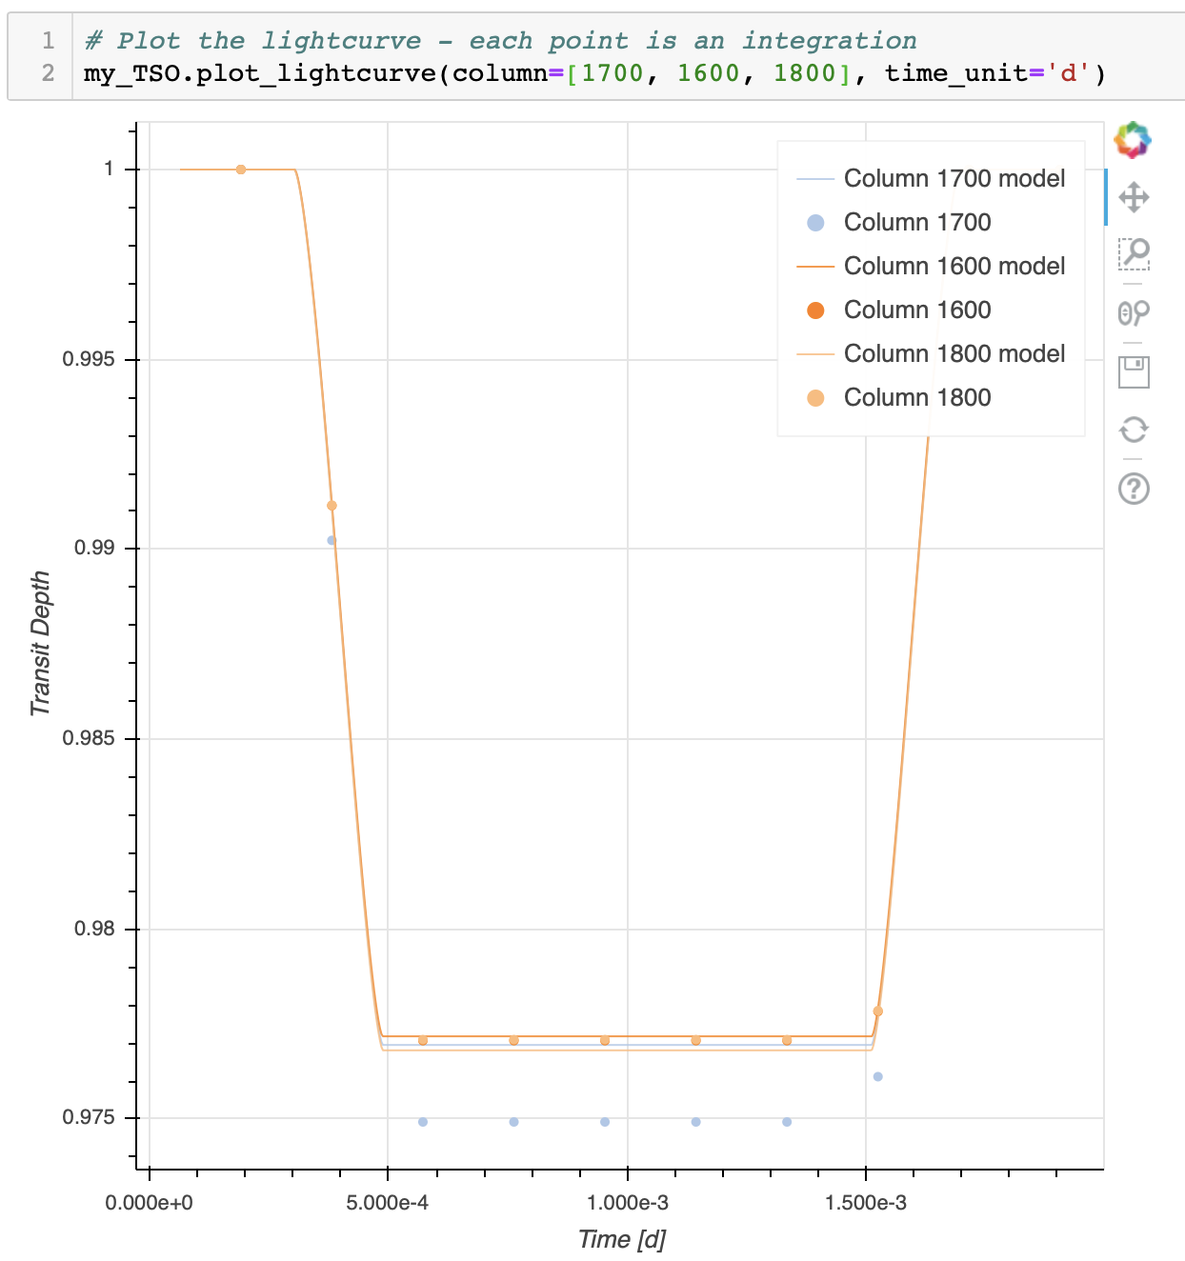Image resolution: width=1185 pixels, height=1261 pixels.
Task: Click the time_unit='d' argument in code
Action: [x=988, y=73]
